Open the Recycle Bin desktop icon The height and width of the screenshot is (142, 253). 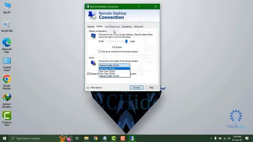[7, 26]
